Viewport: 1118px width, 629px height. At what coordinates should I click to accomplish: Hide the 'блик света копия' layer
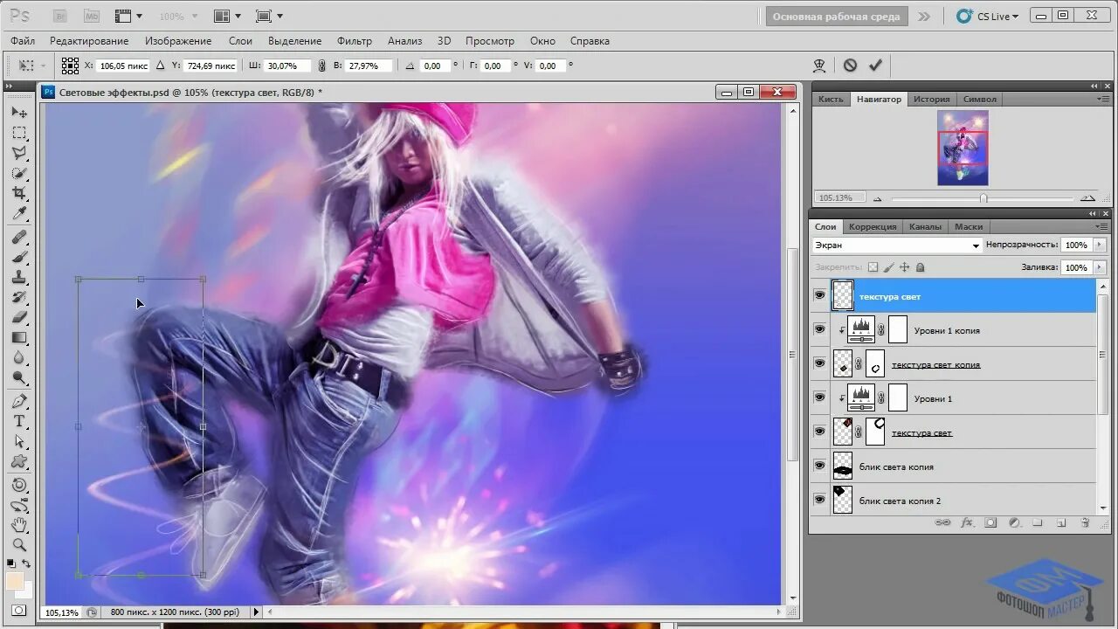point(819,467)
